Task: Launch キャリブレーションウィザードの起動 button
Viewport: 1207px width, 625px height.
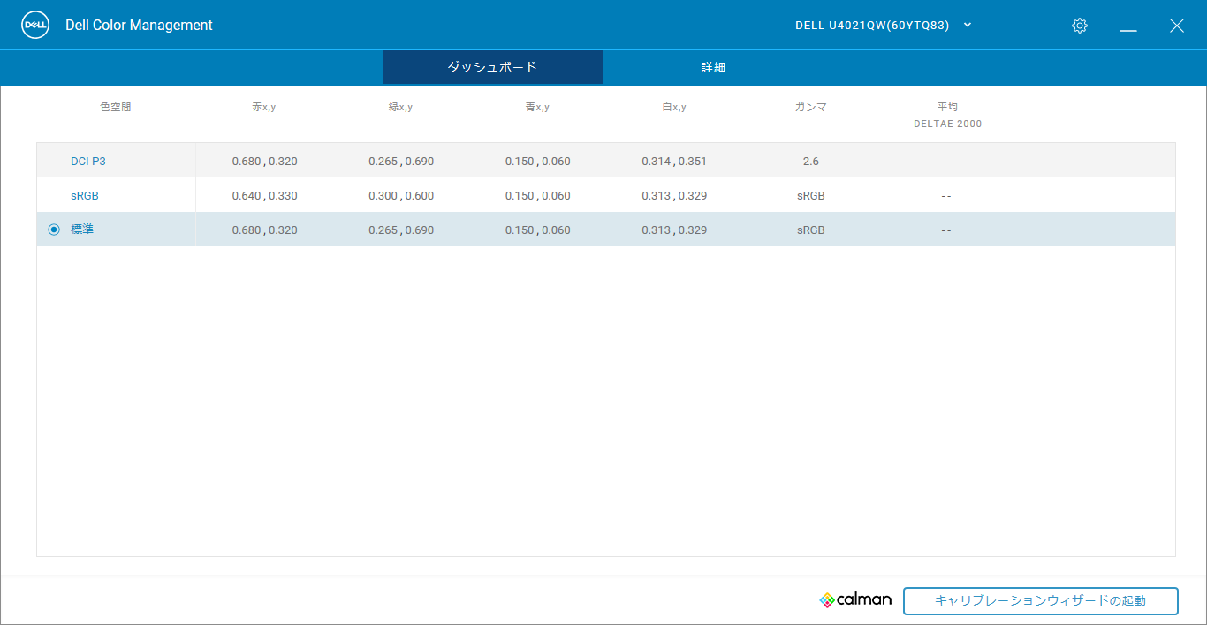Action: (x=1041, y=601)
